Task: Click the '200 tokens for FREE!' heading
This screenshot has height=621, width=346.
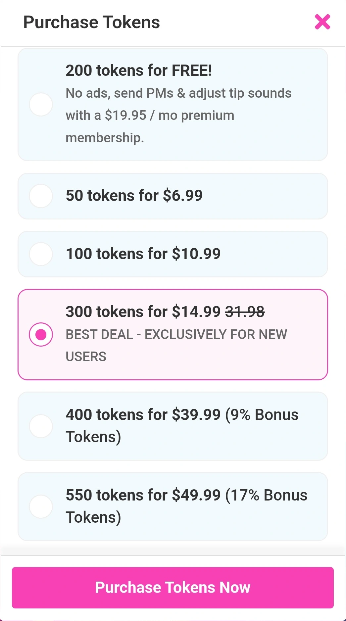Action: (x=138, y=71)
